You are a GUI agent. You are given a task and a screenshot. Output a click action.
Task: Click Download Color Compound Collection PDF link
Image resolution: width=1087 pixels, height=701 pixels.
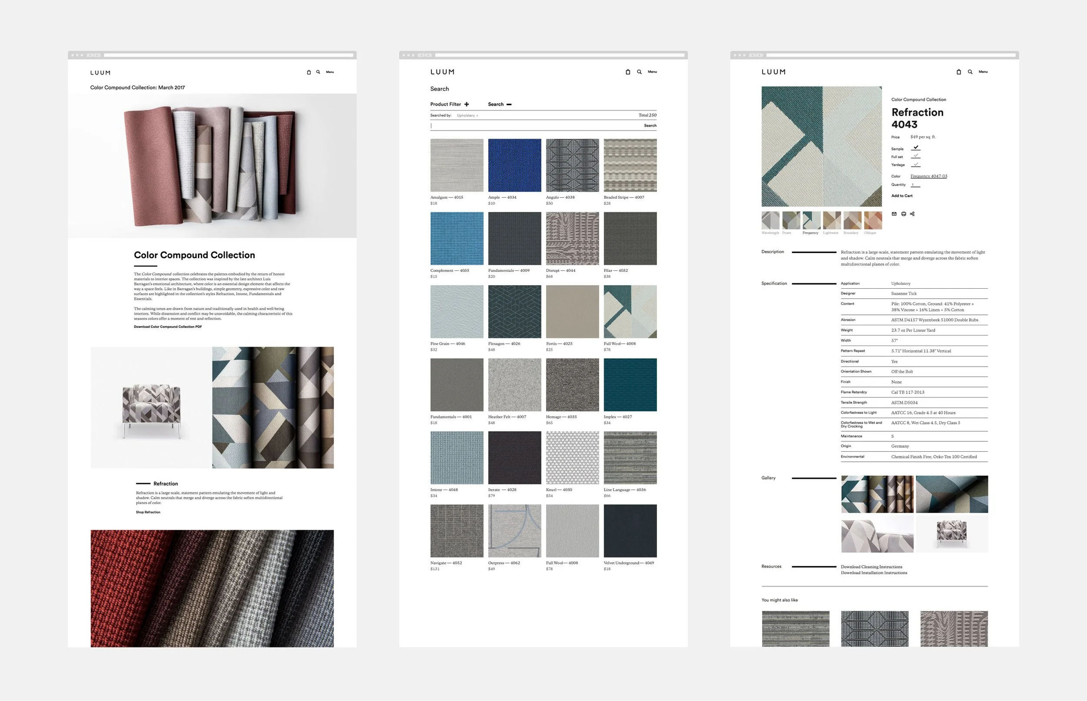click(167, 327)
